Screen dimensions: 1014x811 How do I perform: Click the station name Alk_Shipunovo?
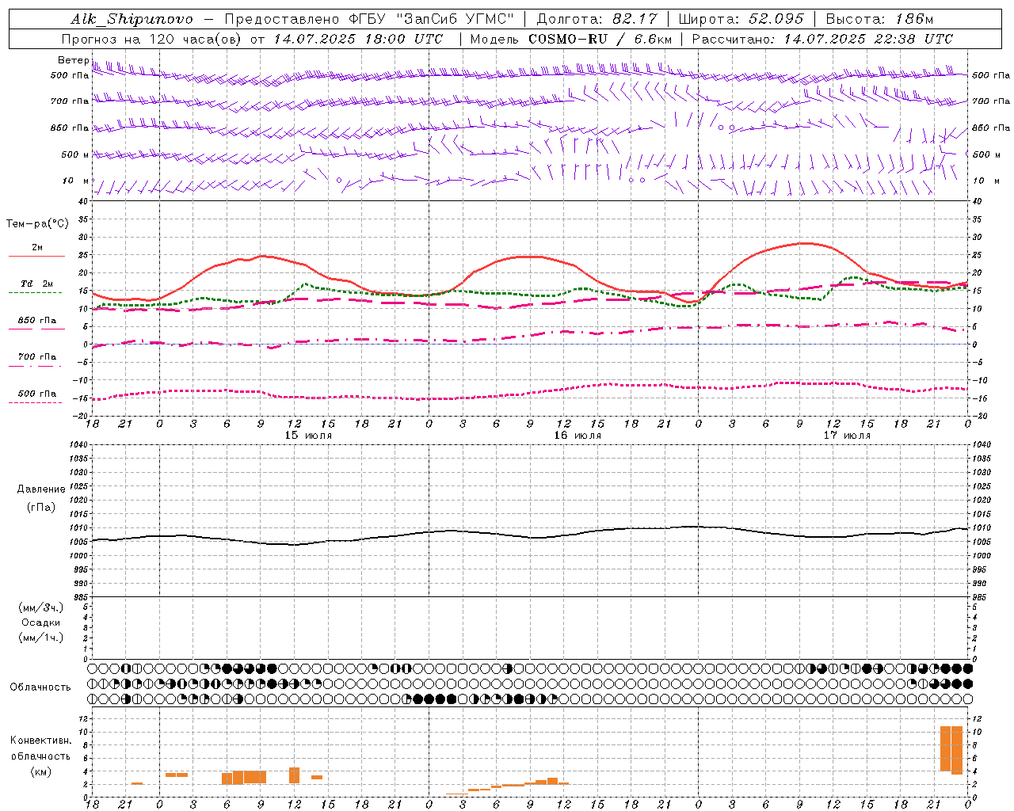tap(132, 19)
